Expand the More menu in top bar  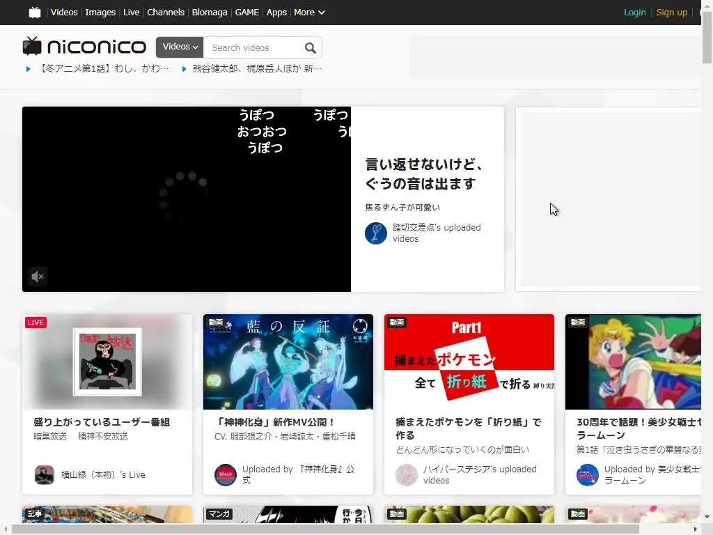[x=309, y=13]
